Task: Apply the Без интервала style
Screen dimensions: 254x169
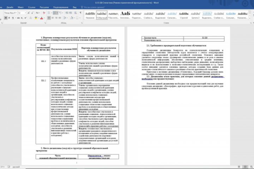Action: [x=113, y=15]
